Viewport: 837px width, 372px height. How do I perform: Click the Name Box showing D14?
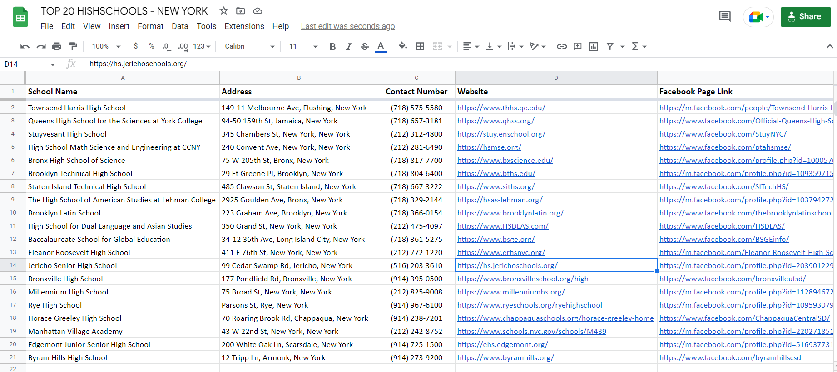point(25,64)
